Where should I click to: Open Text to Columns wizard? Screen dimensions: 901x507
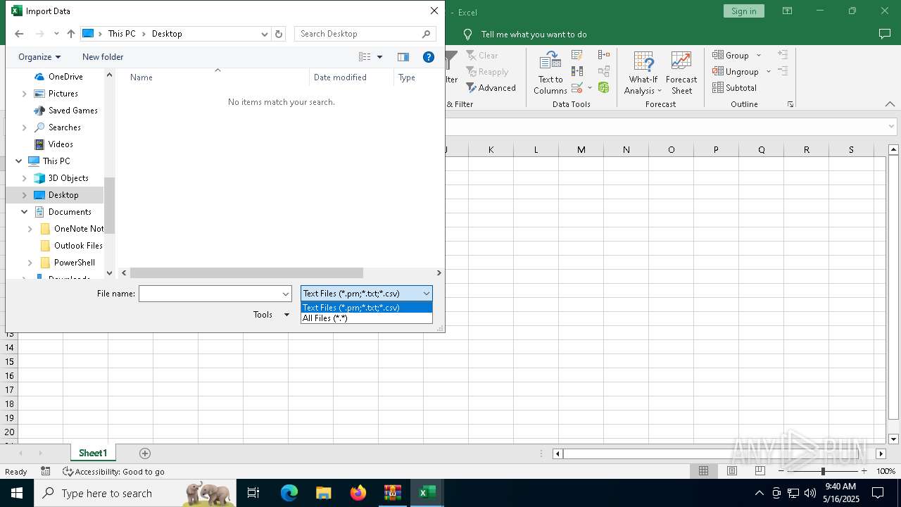[x=550, y=73]
